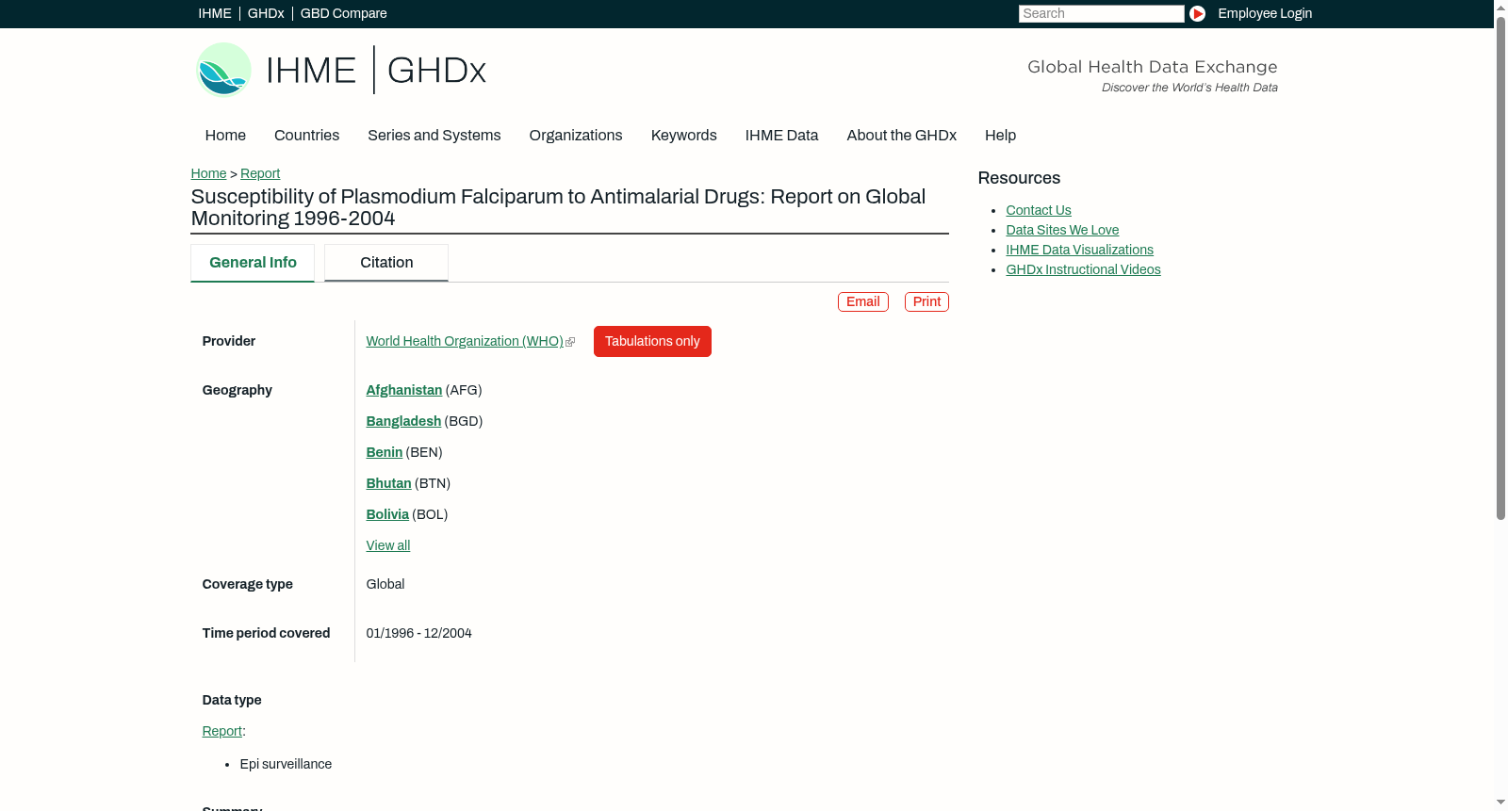Click the report title heading text

coord(559,207)
